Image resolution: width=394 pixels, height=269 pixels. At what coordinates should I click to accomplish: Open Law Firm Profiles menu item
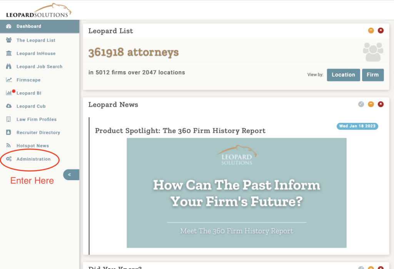(36, 119)
